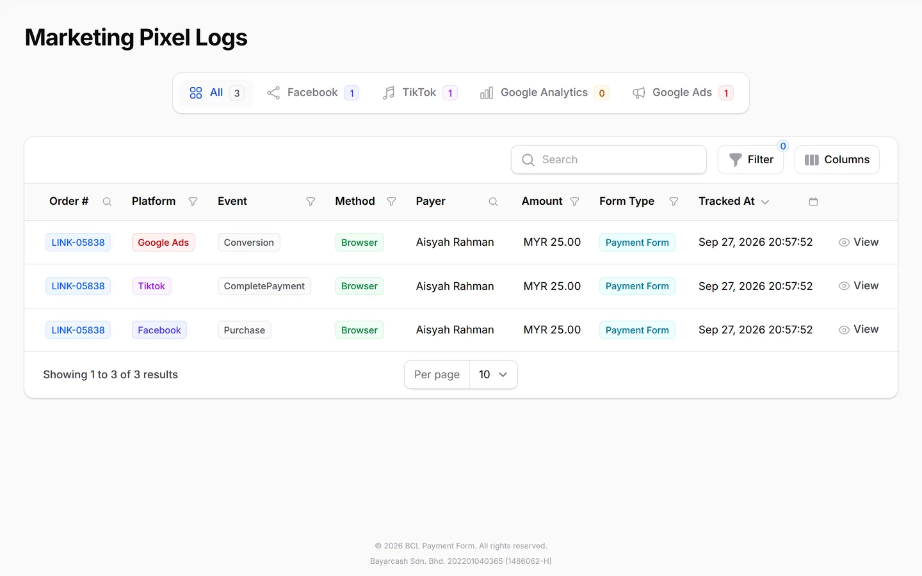This screenshot has width=922, height=576.
Task: View details of the Google Ads row
Action: point(859,242)
